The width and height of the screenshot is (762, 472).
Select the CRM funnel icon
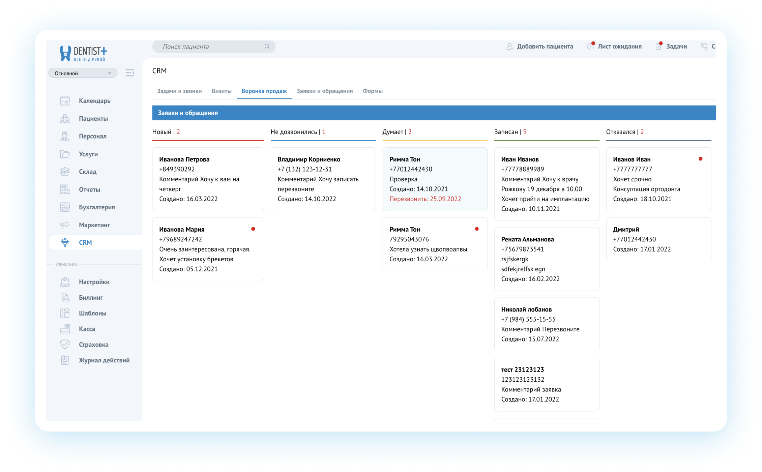pos(65,242)
